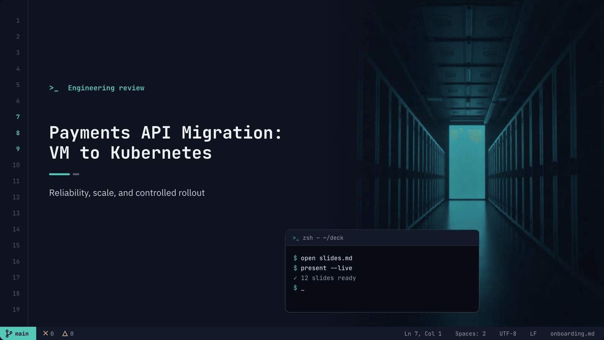
Task: Select line number 16 in gutter
Action: (x=16, y=261)
